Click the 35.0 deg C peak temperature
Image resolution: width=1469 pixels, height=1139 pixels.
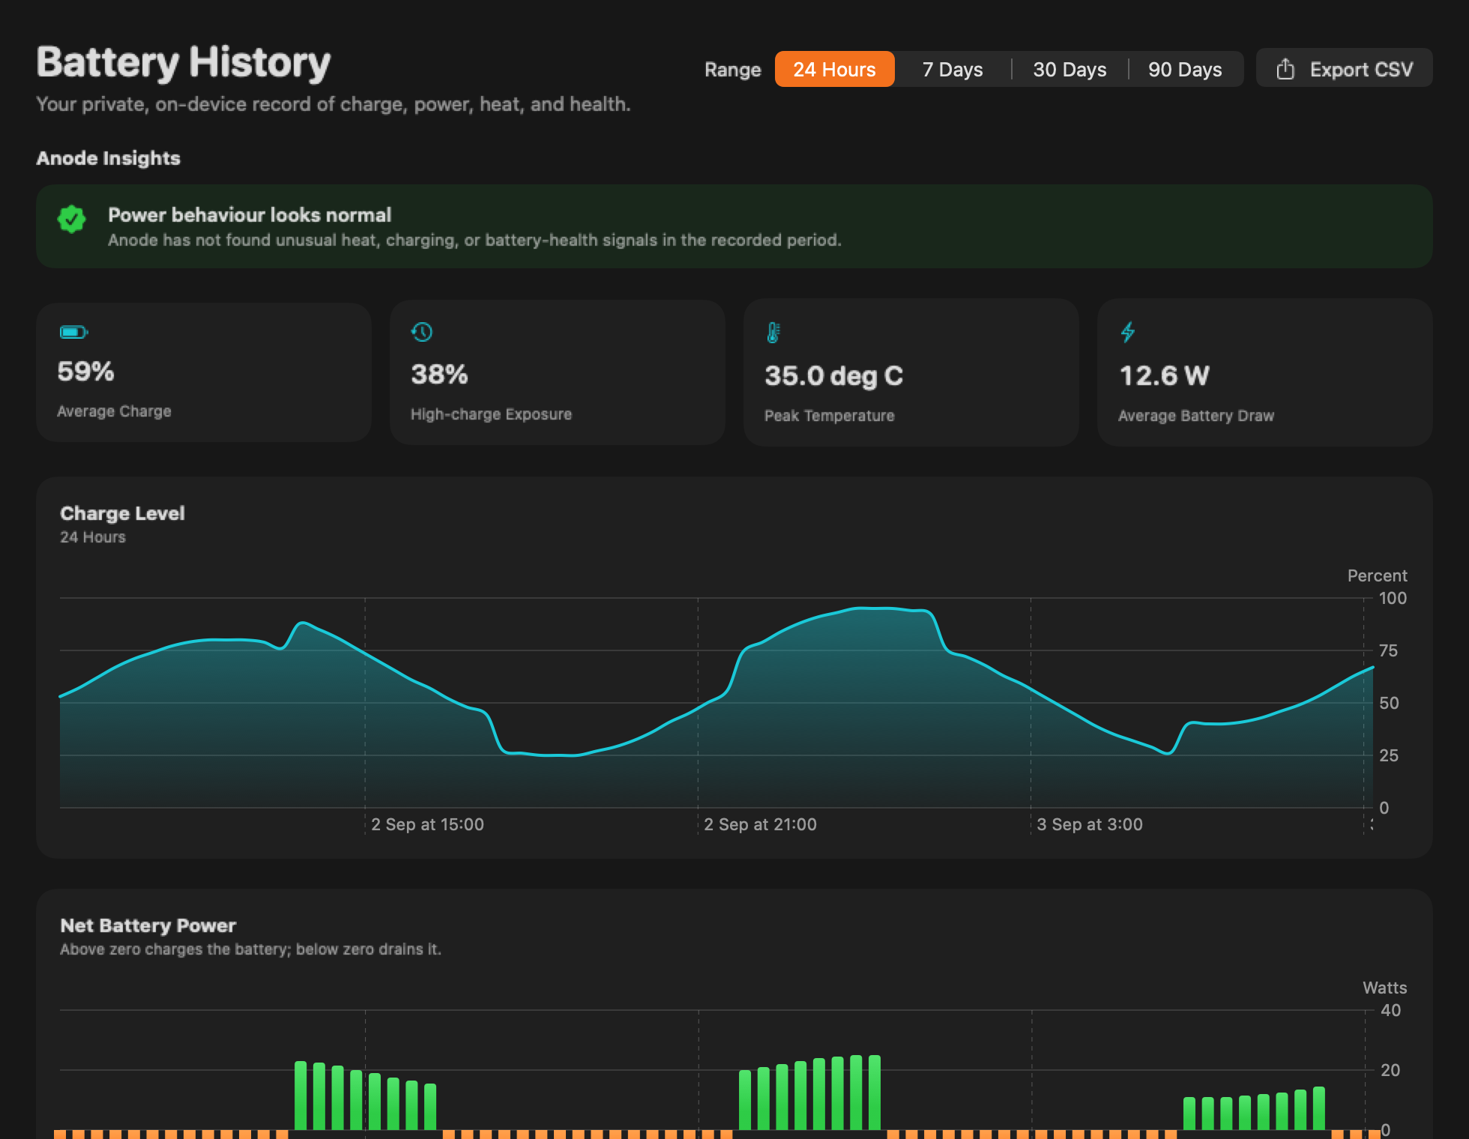[833, 376]
